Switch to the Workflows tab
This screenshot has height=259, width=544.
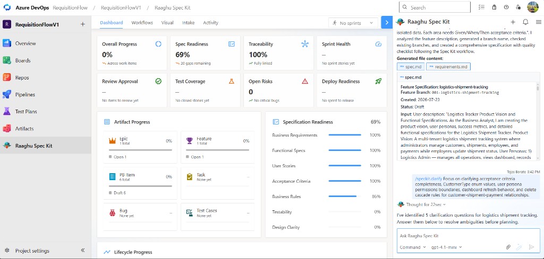click(142, 23)
